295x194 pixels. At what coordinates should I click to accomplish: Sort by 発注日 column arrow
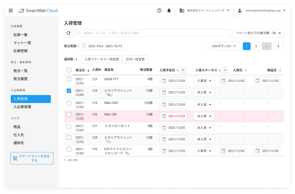(x=88, y=70)
